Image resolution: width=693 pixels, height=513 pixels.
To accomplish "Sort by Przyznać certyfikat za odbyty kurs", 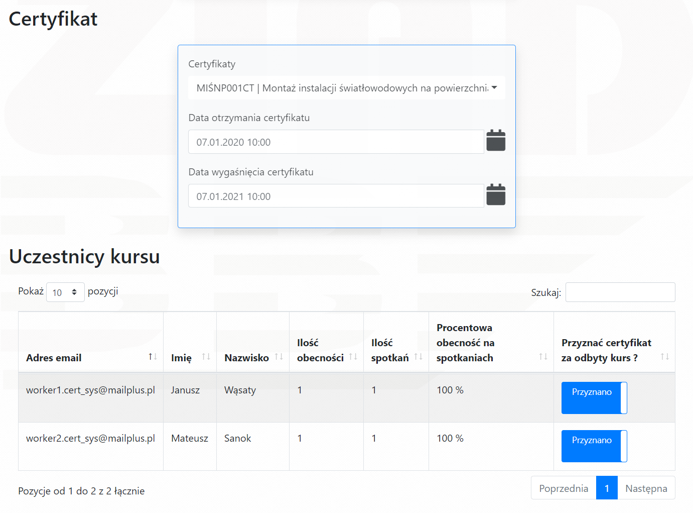I will point(614,342).
